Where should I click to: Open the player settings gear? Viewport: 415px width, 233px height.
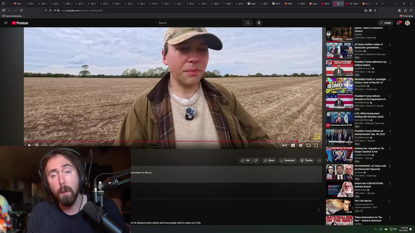coord(301,145)
